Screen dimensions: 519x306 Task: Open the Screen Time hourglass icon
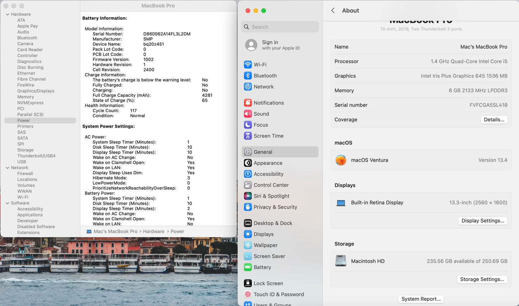248,136
